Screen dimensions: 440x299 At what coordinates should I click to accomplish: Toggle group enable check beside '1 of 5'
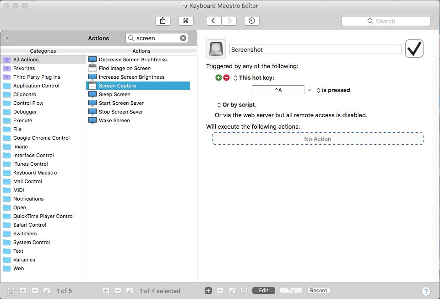(47, 291)
